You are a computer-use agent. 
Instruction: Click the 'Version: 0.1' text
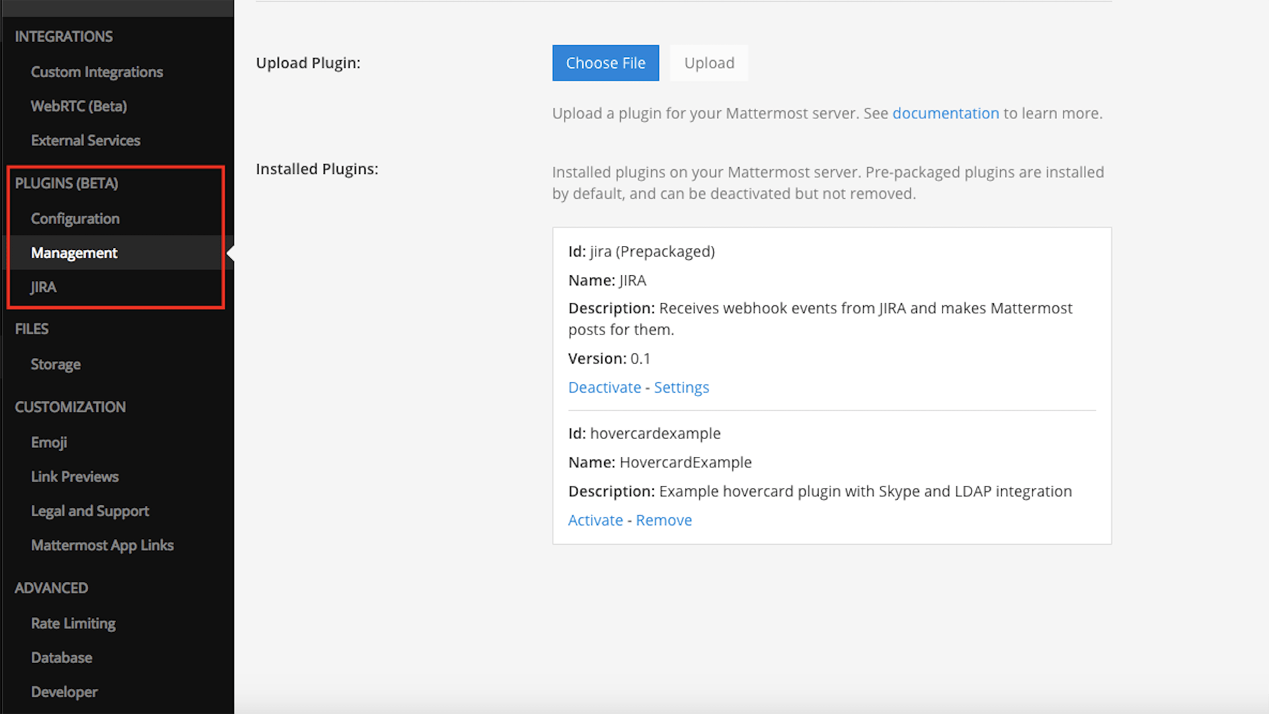[x=609, y=358]
